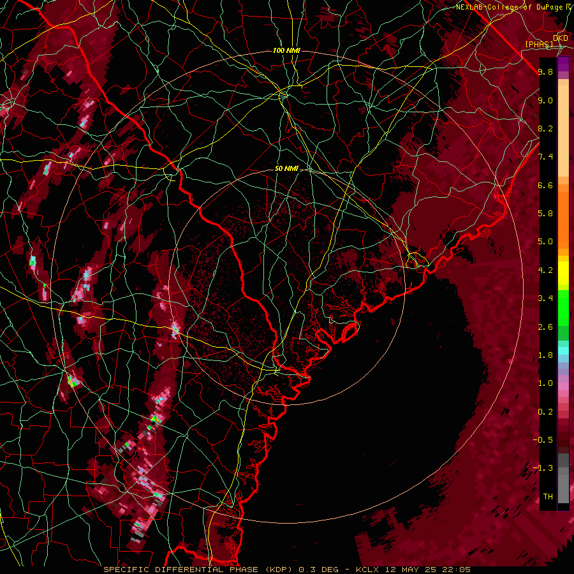574x574 pixels.
Task: Click the 5.0 value on color scale
Action: point(545,242)
